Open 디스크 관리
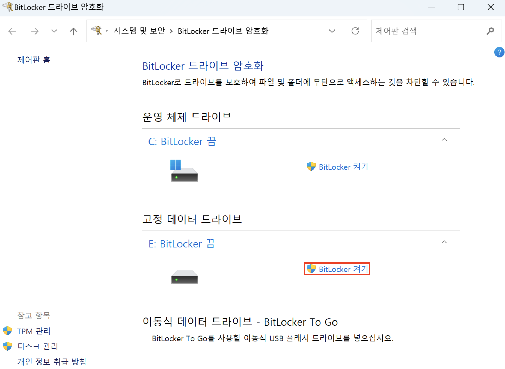Screen dimensions: 505x369 click(x=38, y=346)
